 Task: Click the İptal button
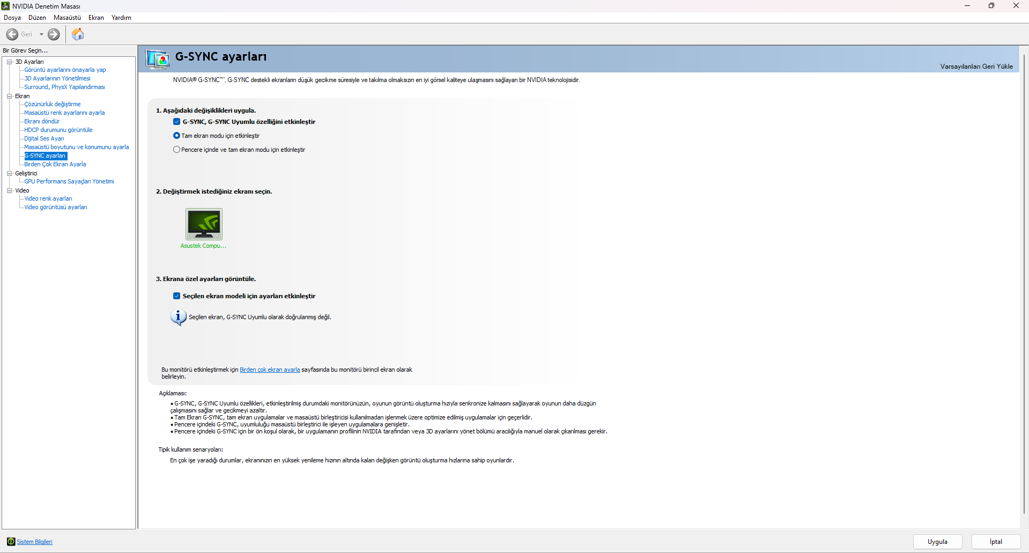coord(996,542)
